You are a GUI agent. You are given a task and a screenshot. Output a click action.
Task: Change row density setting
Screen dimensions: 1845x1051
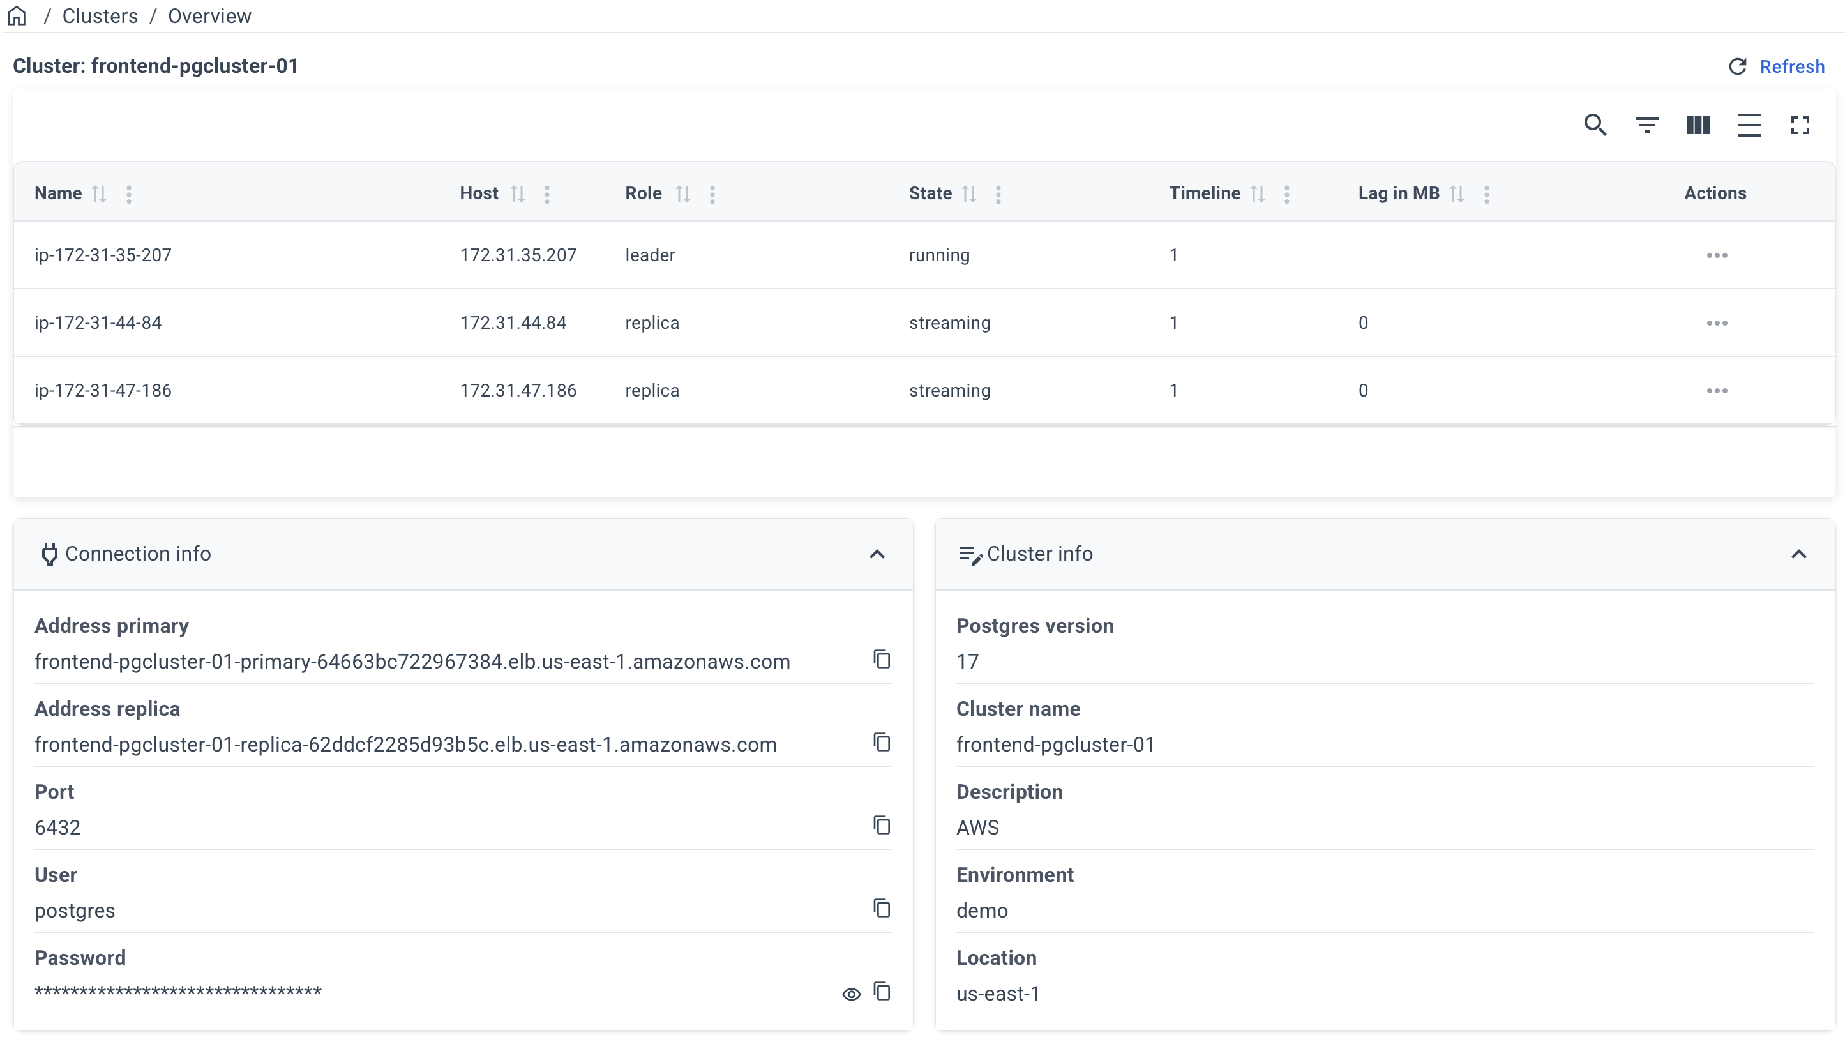coord(1749,125)
